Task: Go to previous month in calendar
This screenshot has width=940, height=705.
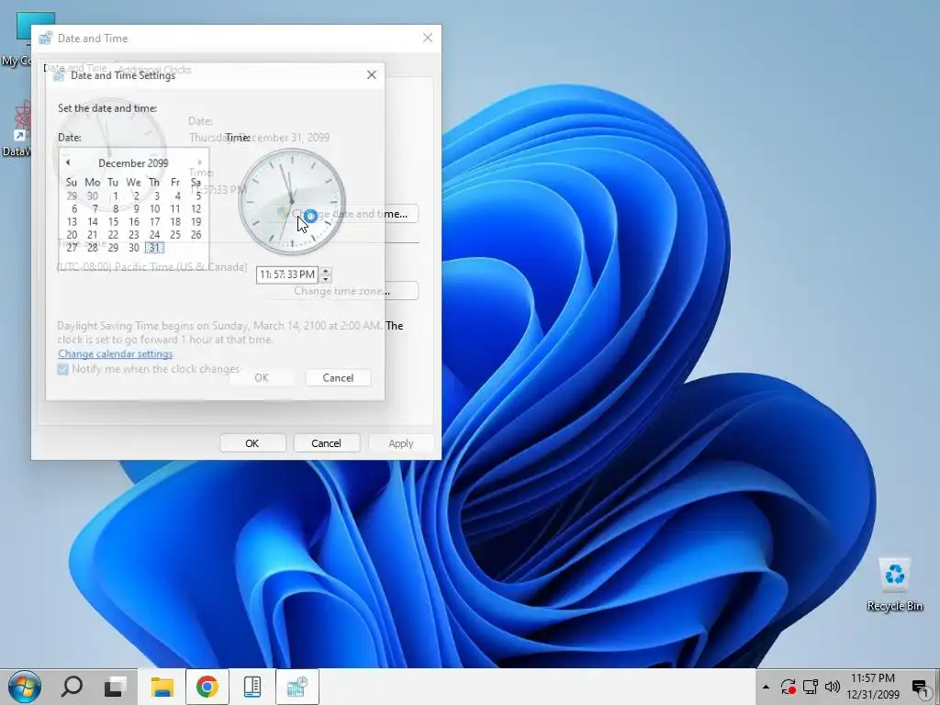Action: pyautogui.click(x=68, y=162)
